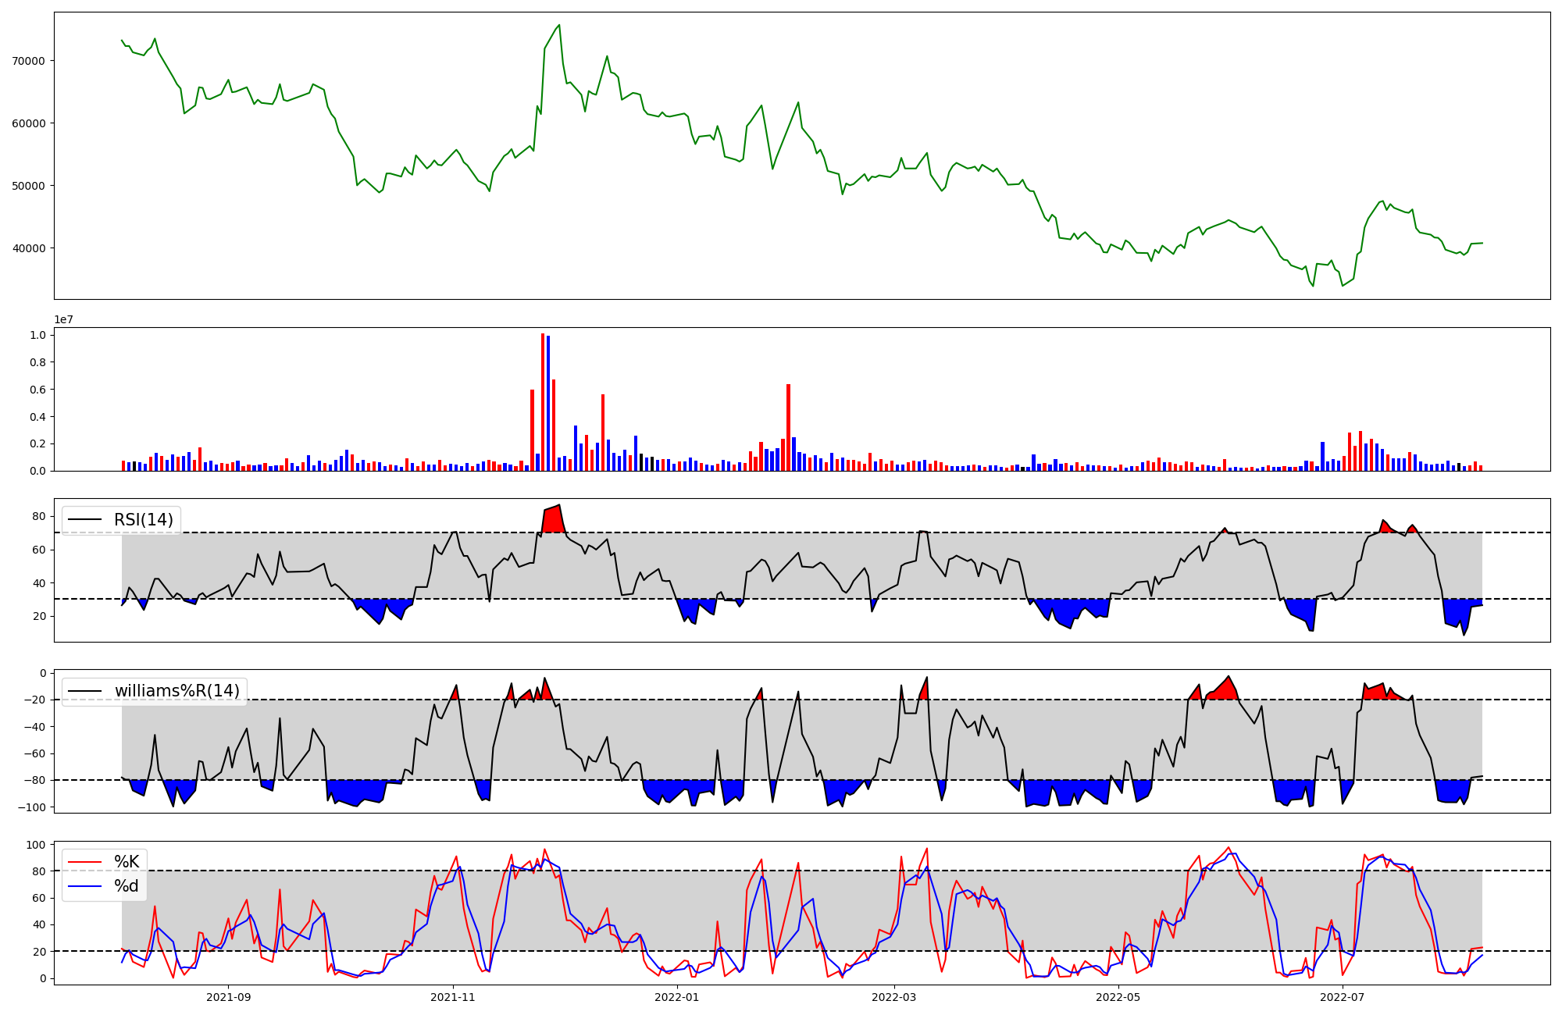
Task: Click the 2021-11 x-axis date label
Action: pos(453,997)
